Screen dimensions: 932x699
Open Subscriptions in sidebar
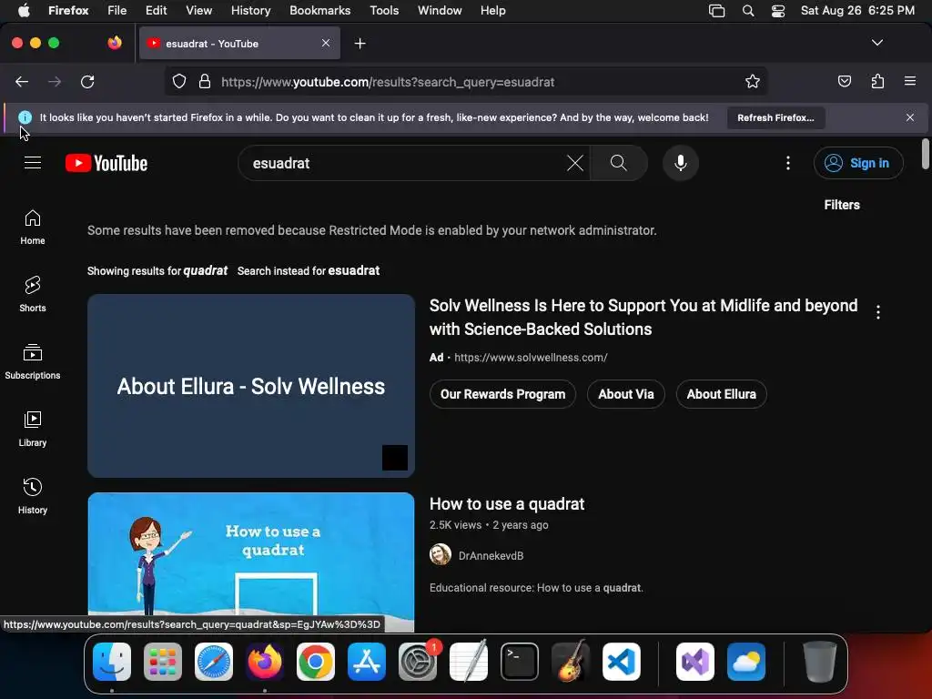click(x=33, y=362)
